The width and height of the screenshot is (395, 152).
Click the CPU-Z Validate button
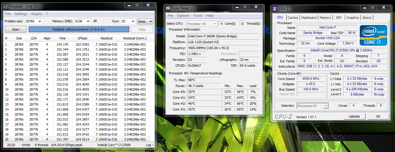coord(354,116)
